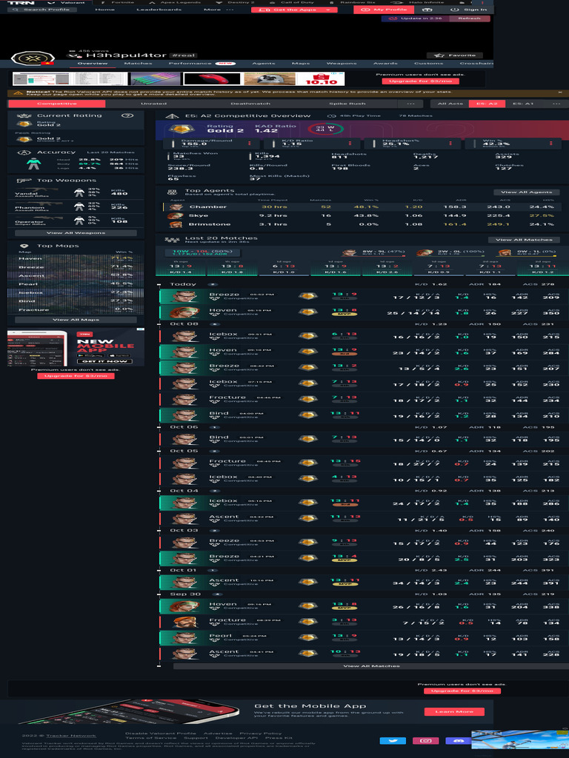Click View All Weapons

[x=76, y=233]
